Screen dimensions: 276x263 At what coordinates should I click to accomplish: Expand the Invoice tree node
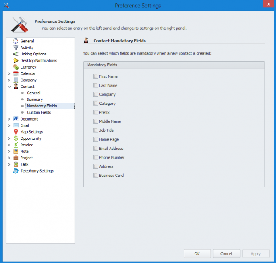click(x=9, y=145)
